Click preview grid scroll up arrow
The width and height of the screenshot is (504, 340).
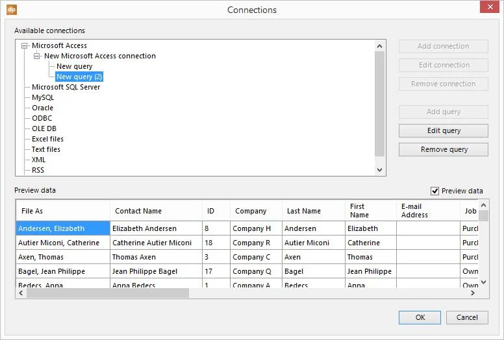(x=483, y=205)
